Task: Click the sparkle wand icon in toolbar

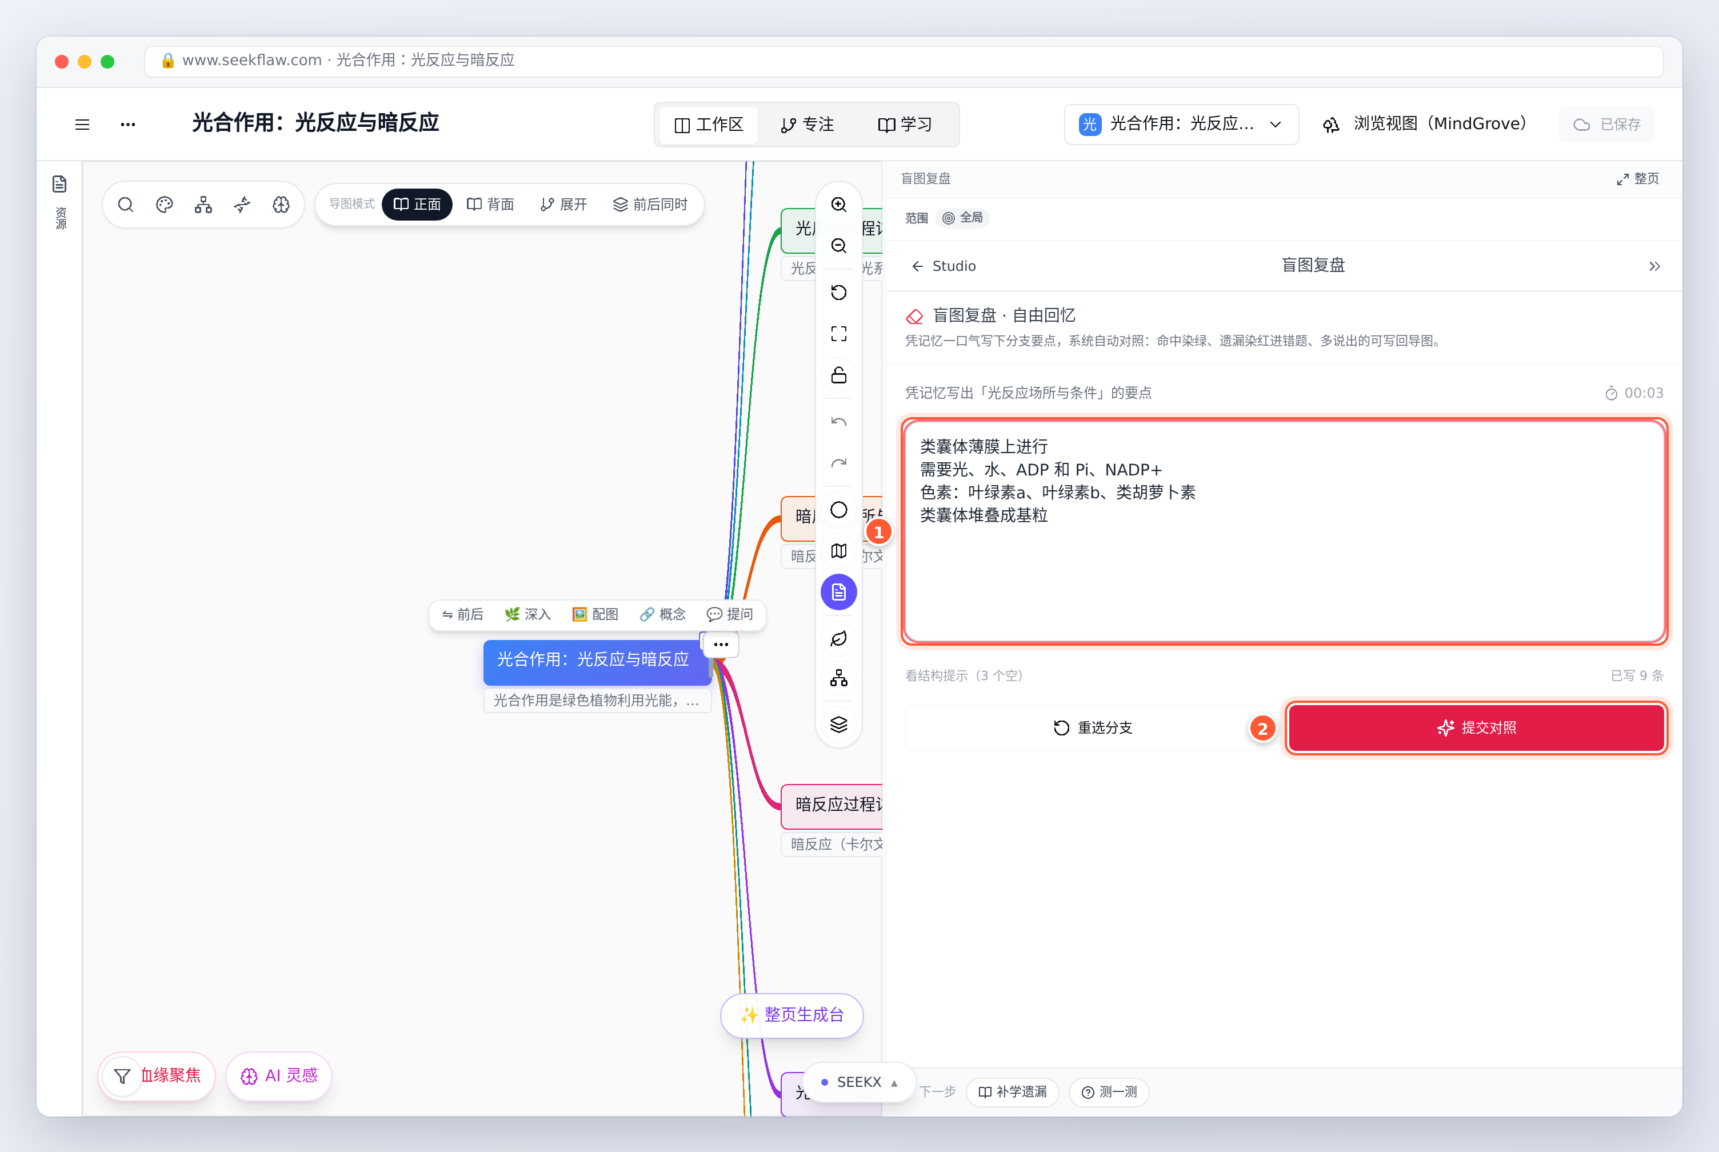Action: (x=242, y=205)
